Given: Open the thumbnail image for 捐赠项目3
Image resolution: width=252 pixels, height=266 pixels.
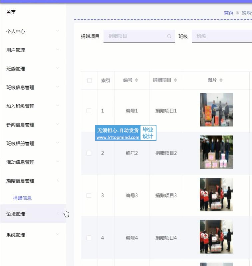Looking at the screenshot, I should 216,194.
